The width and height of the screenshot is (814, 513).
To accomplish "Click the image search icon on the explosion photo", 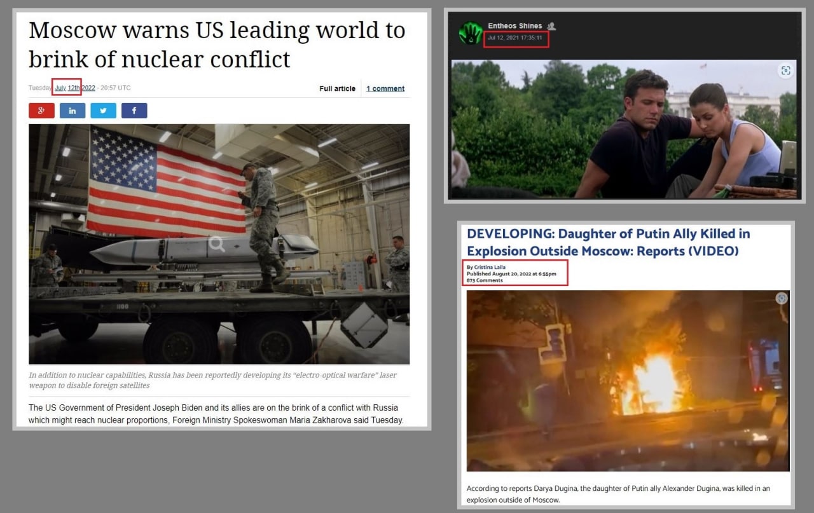I will point(782,298).
